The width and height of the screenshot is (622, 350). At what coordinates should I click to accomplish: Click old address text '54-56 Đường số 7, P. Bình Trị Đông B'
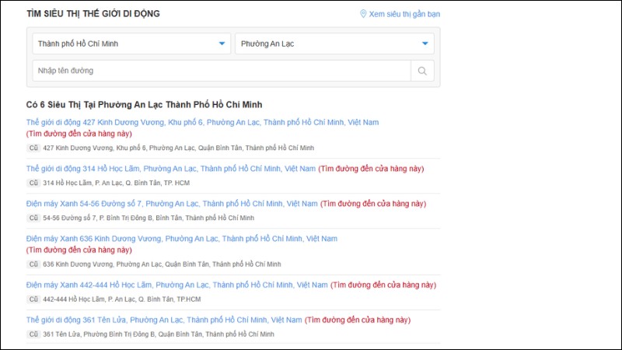149,218
